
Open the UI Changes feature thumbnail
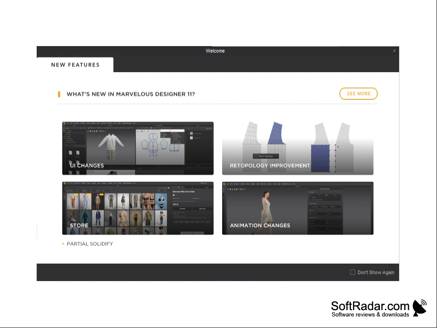(138, 148)
